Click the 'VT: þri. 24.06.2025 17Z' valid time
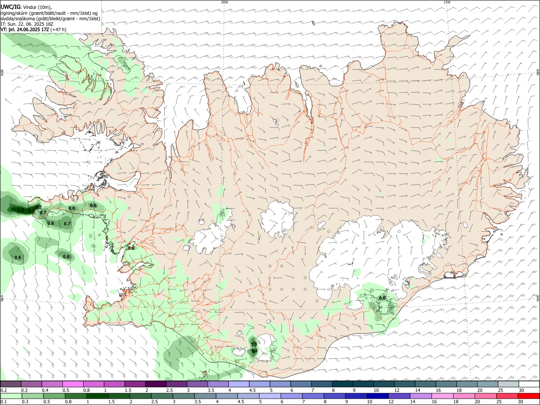 click(24, 30)
